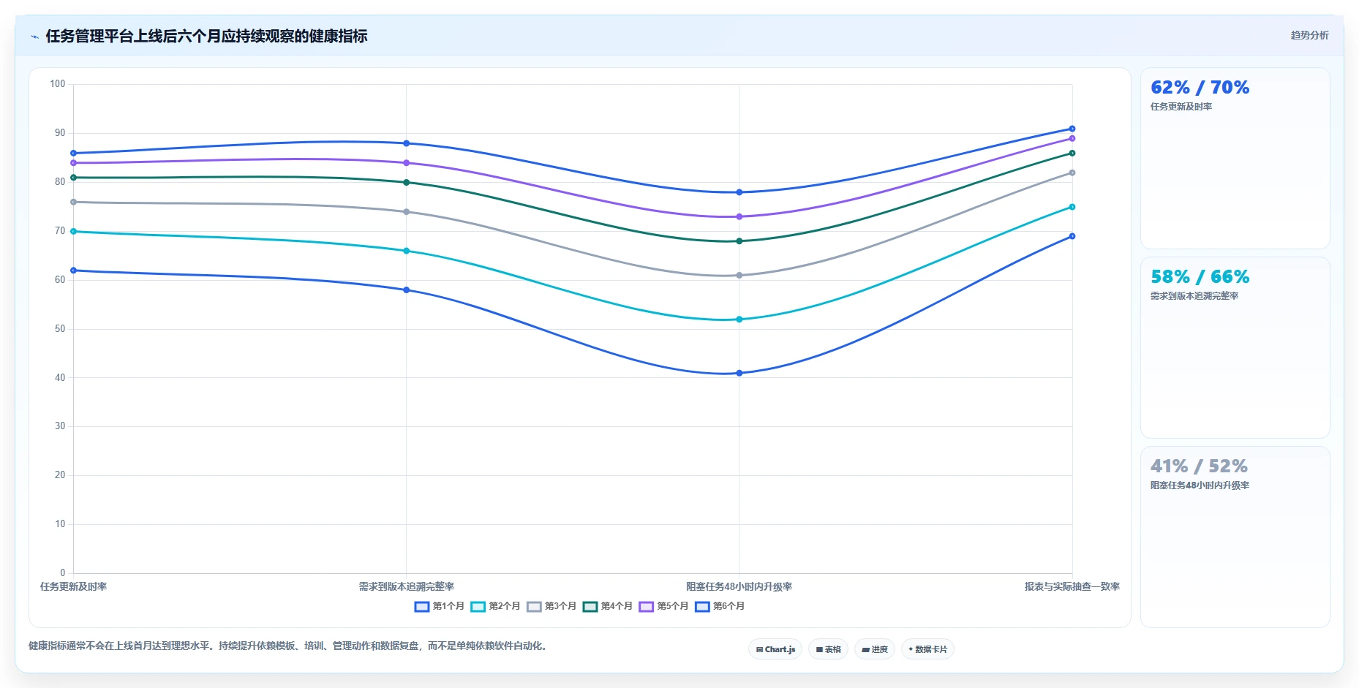1359x688 pixels.
Task: Toggle the 第6个月 legend entry
Action: pos(720,606)
